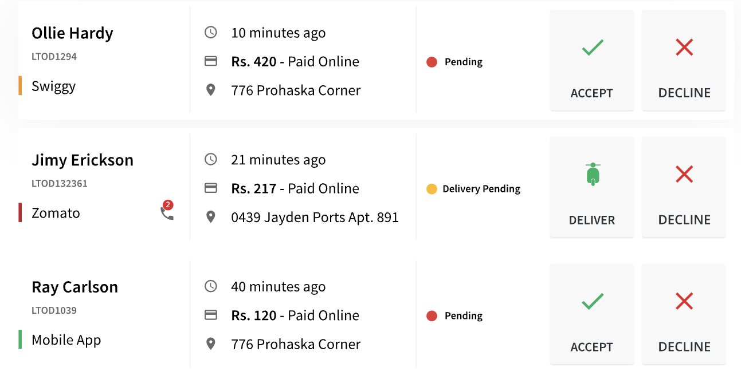The image size is (741, 391).
Task: Open Ollie Hardy's customer name
Action: (x=72, y=33)
